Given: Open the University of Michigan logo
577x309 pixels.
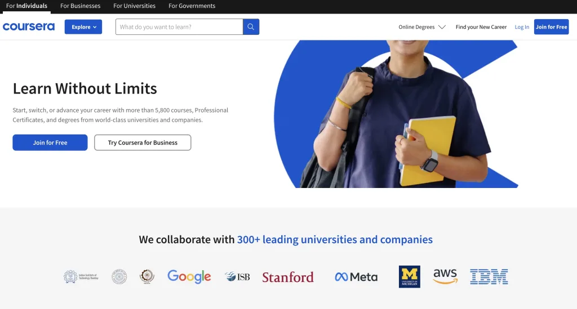Looking at the screenshot, I should (x=410, y=277).
